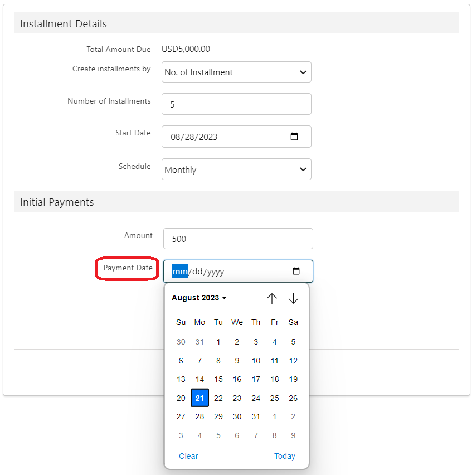Click the Clear link in calendar
The width and height of the screenshot is (472, 475).
(x=188, y=456)
